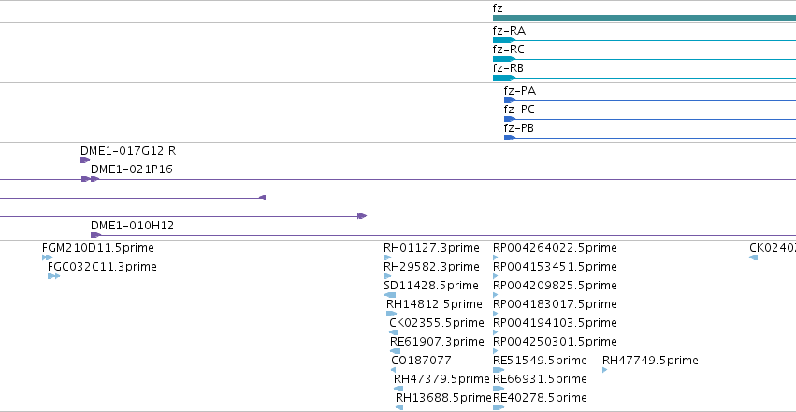Click the fz-PA protein feature arrow
Viewport: 796px width, 412px height.
(x=510, y=100)
